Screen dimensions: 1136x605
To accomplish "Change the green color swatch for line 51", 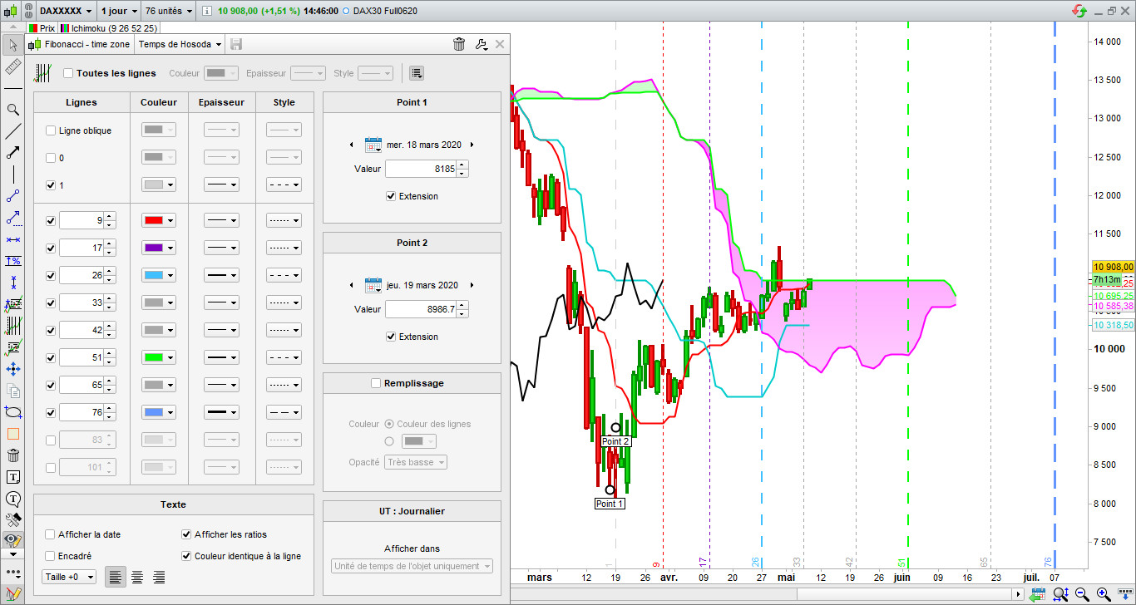I will tap(158, 357).
